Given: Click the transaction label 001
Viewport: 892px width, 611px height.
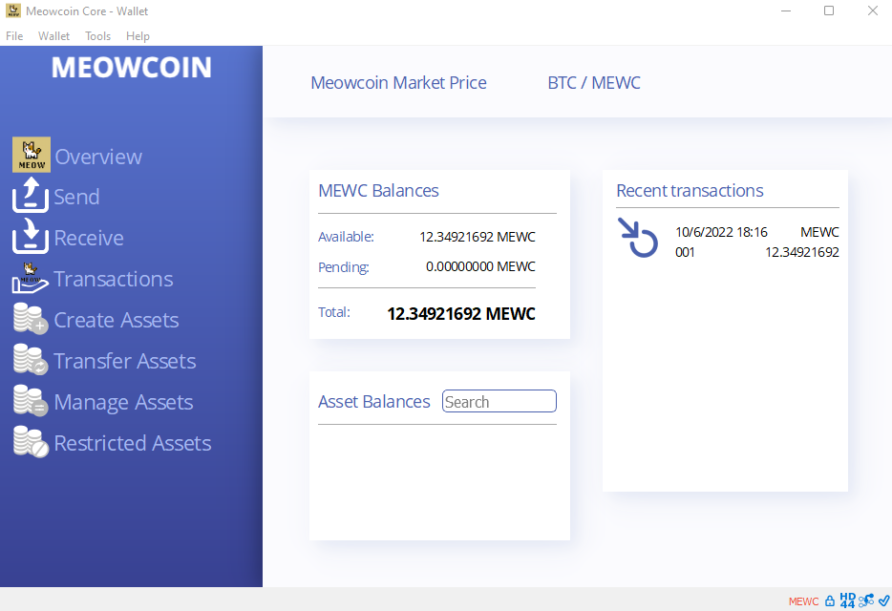Looking at the screenshot, I should [685, 252].
